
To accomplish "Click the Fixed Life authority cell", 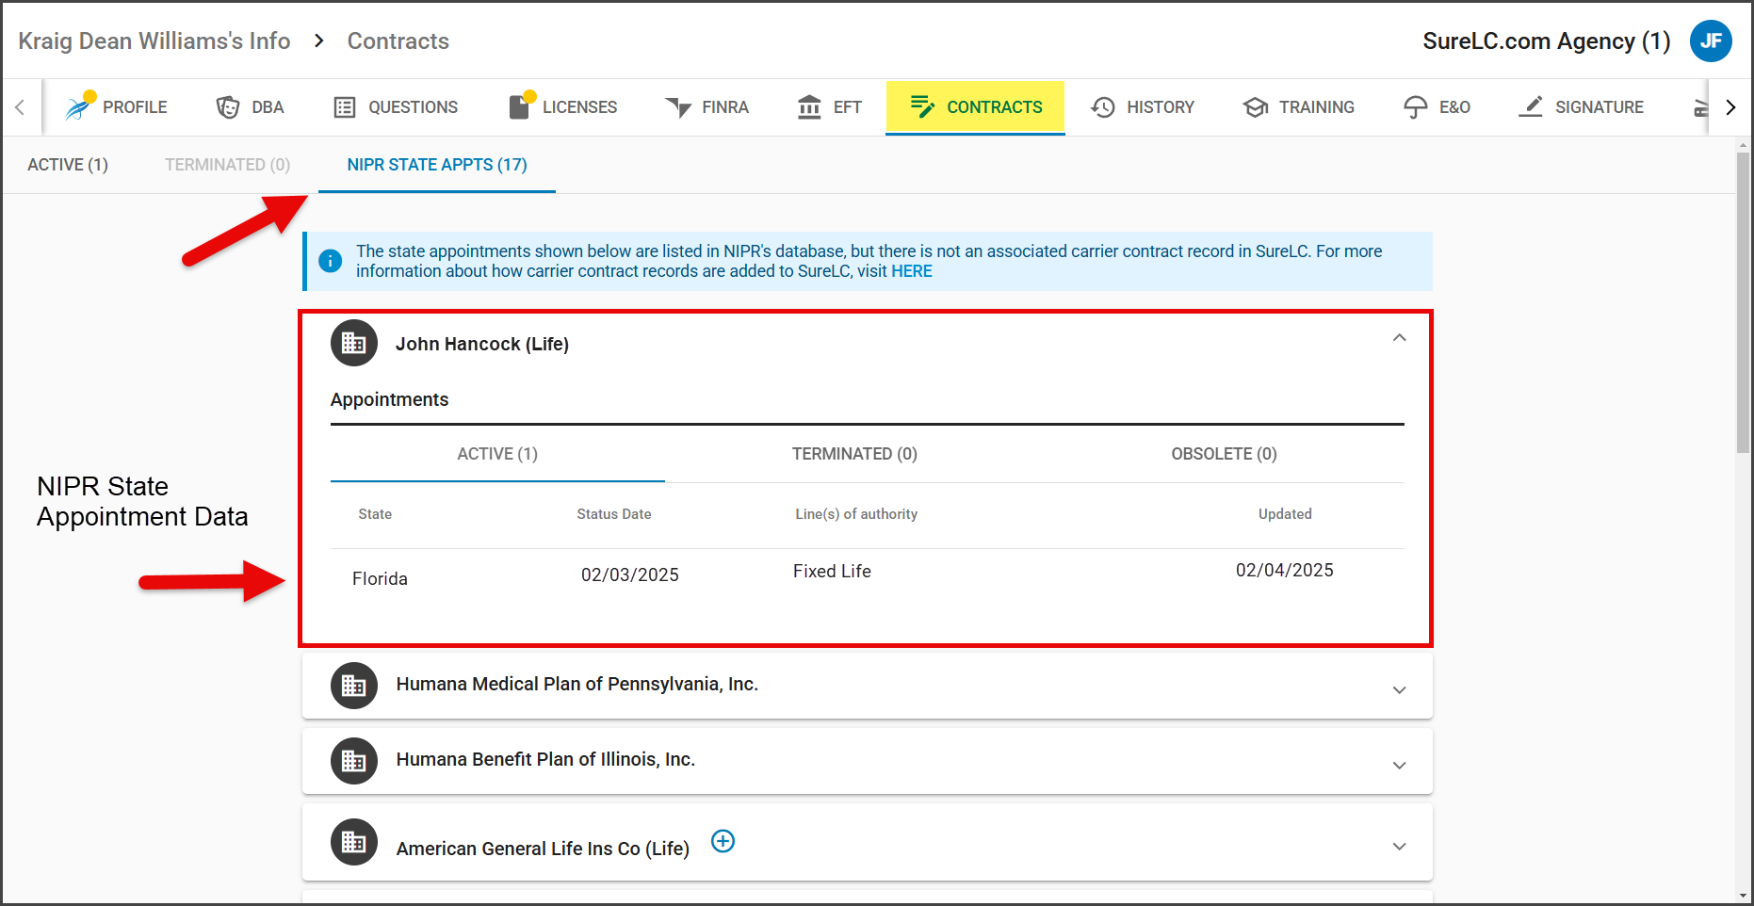I will (x=832, y=571).
